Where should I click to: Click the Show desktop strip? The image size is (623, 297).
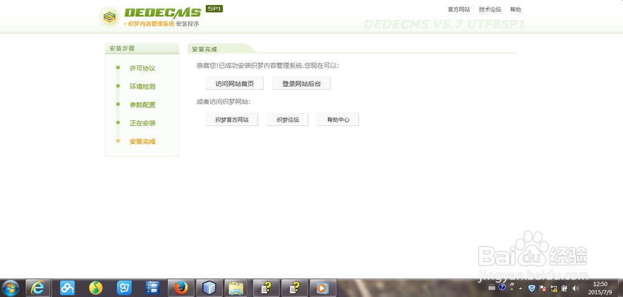[621, 288]
